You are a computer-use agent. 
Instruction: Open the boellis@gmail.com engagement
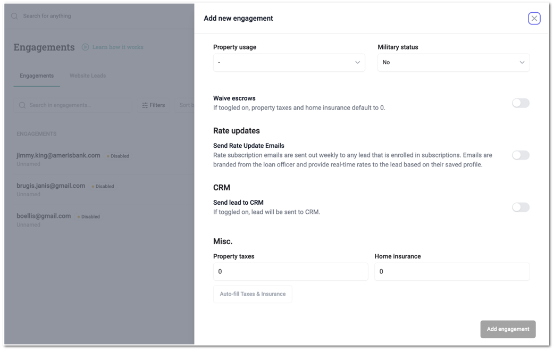(x=44, y=216)
